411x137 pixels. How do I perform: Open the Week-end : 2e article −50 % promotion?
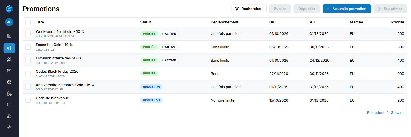[60, 32]
